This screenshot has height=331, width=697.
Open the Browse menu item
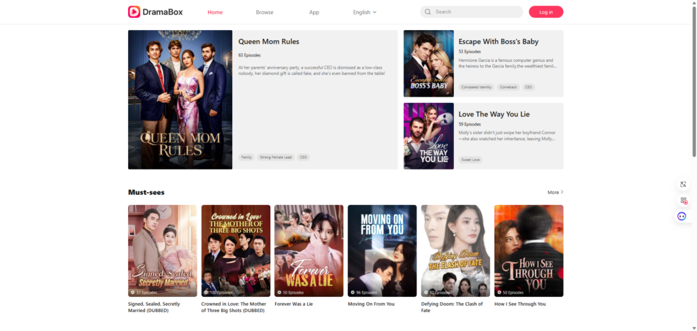click(x=265, y=12)
